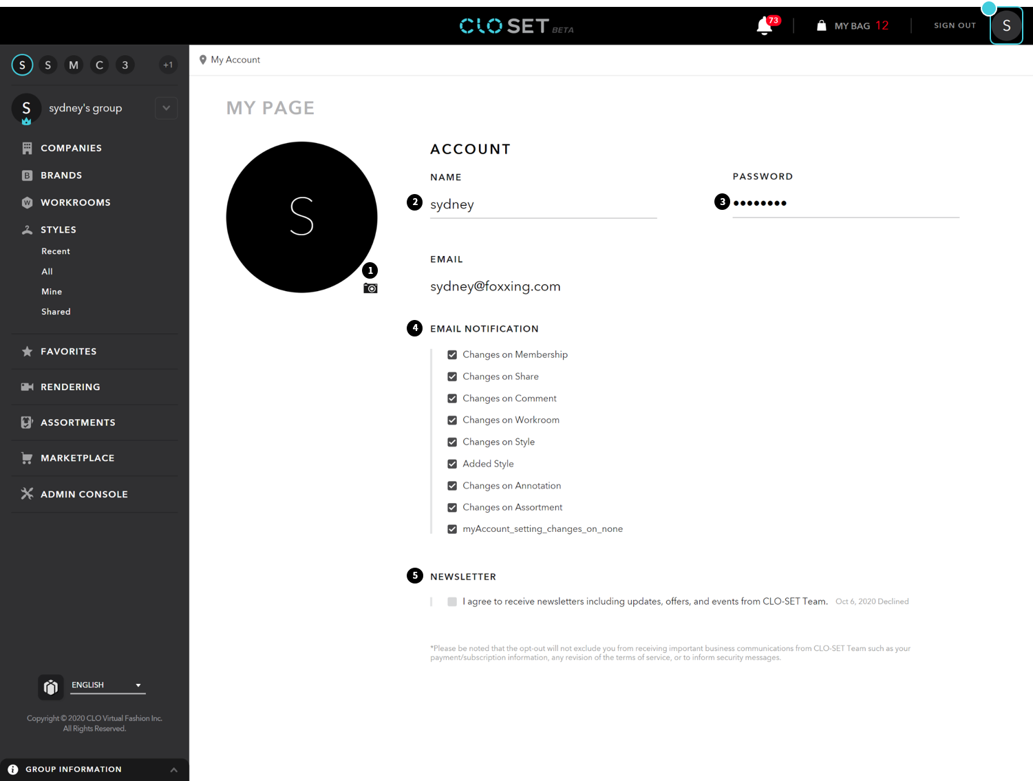The height and width of the screenshot is (781, 1033).
Task: Uncheck Changes on Comment notification
Action: coord(452,398)
